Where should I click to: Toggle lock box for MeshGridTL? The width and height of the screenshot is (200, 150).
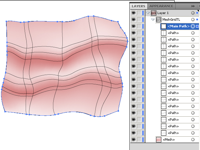[139, 20]
